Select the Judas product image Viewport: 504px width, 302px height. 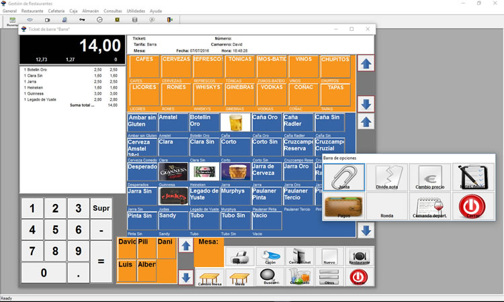pos(173,196)
